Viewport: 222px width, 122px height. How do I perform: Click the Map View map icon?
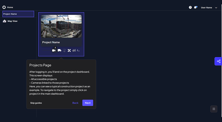point(5,21)
